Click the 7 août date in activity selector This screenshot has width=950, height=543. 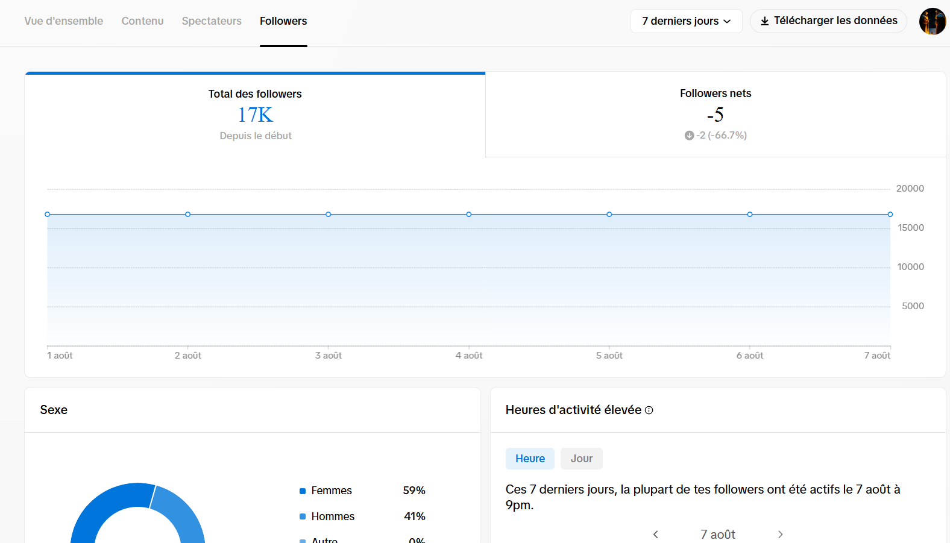point(718,535)
